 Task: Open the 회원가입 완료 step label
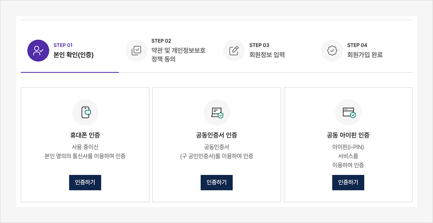coord(365,55)
